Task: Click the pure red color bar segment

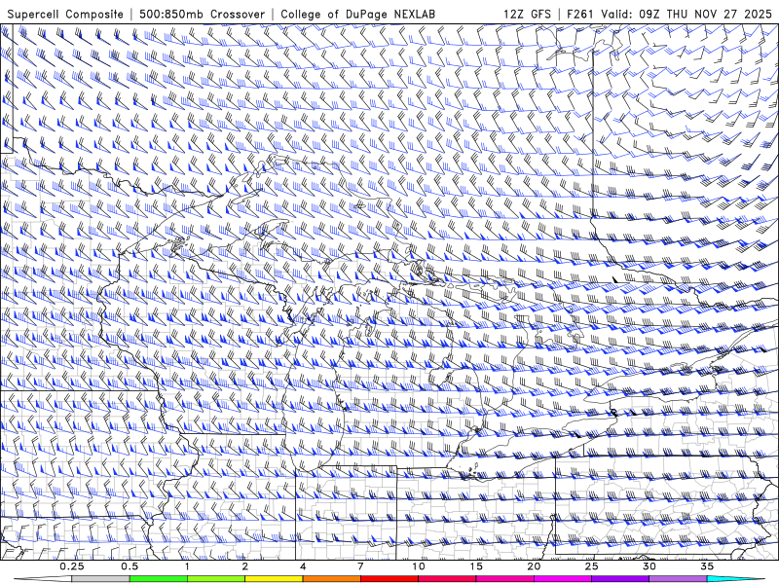Action: tap(389, 579)
